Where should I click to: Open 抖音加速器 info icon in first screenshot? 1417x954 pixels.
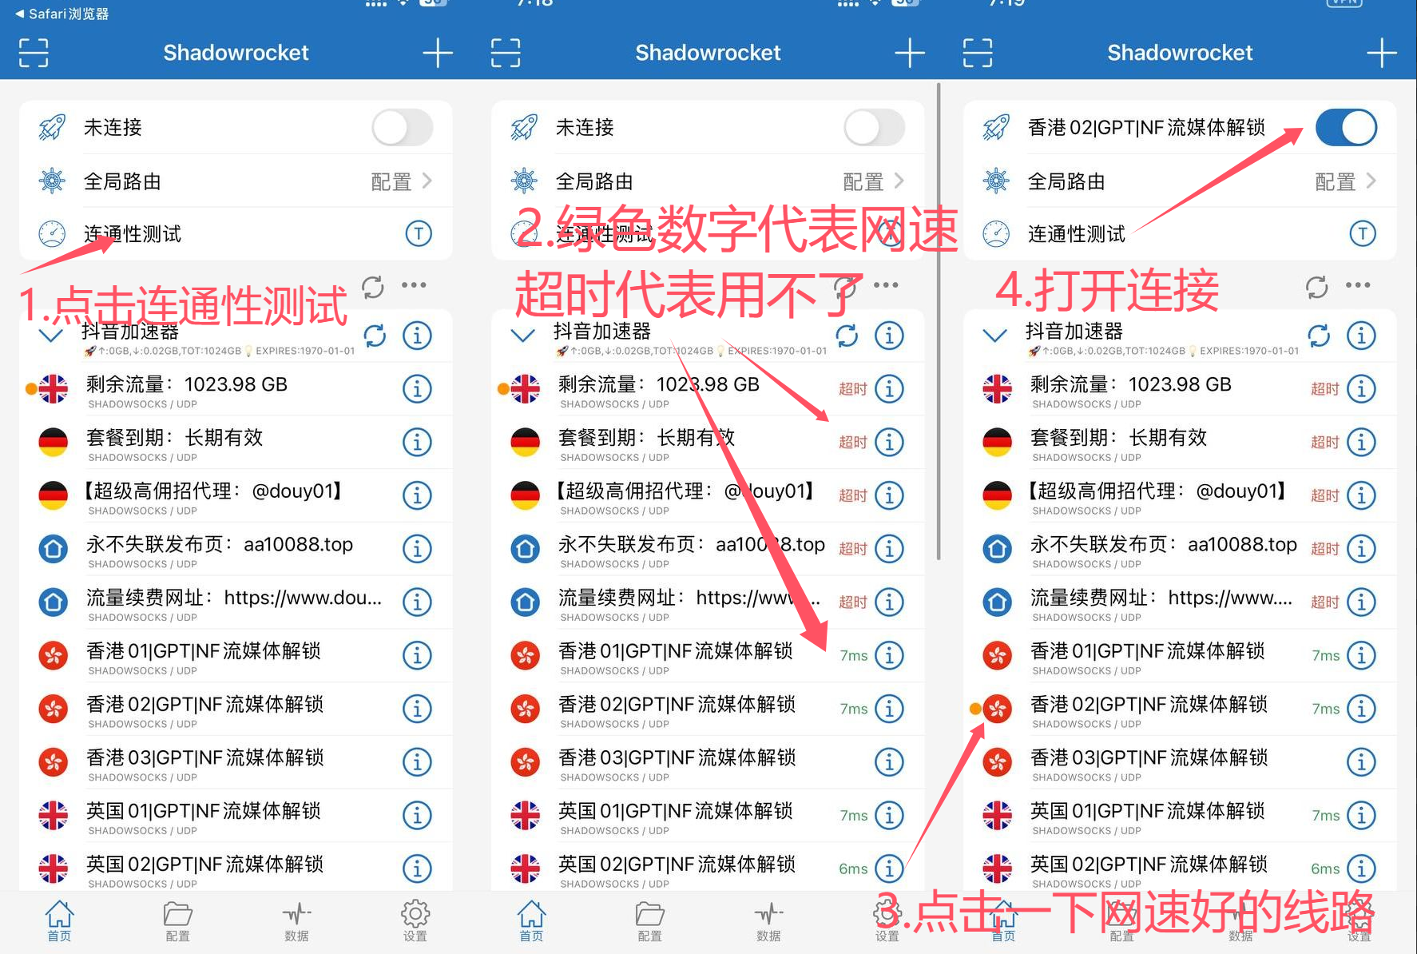pos(417,336)
